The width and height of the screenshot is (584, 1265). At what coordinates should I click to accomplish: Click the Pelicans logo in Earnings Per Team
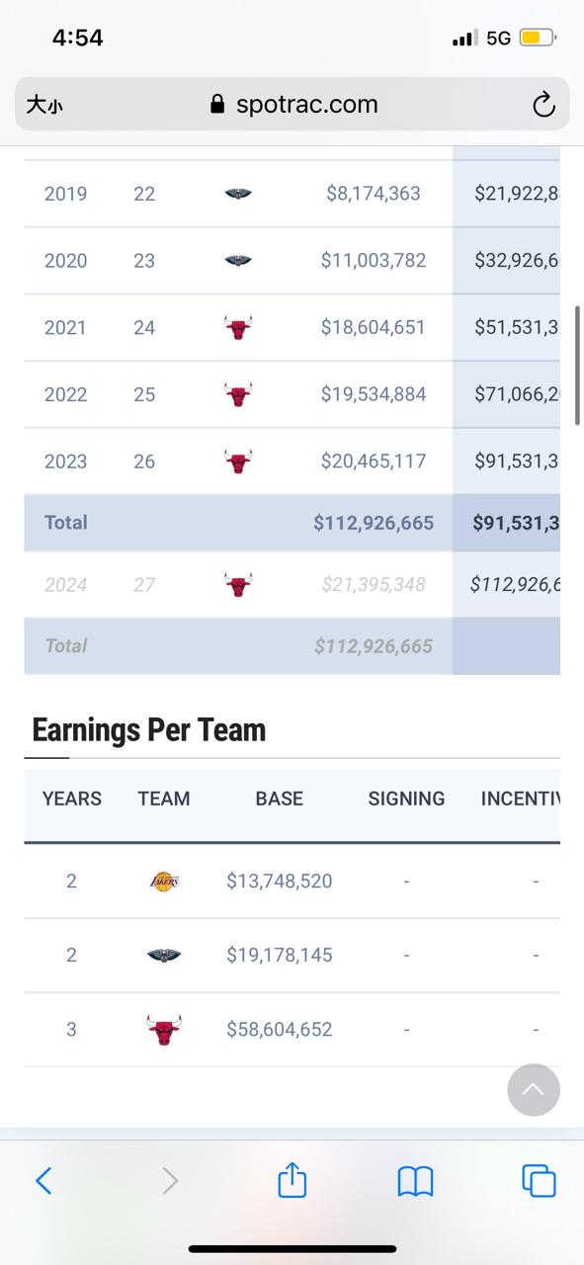tap(164, 956)
